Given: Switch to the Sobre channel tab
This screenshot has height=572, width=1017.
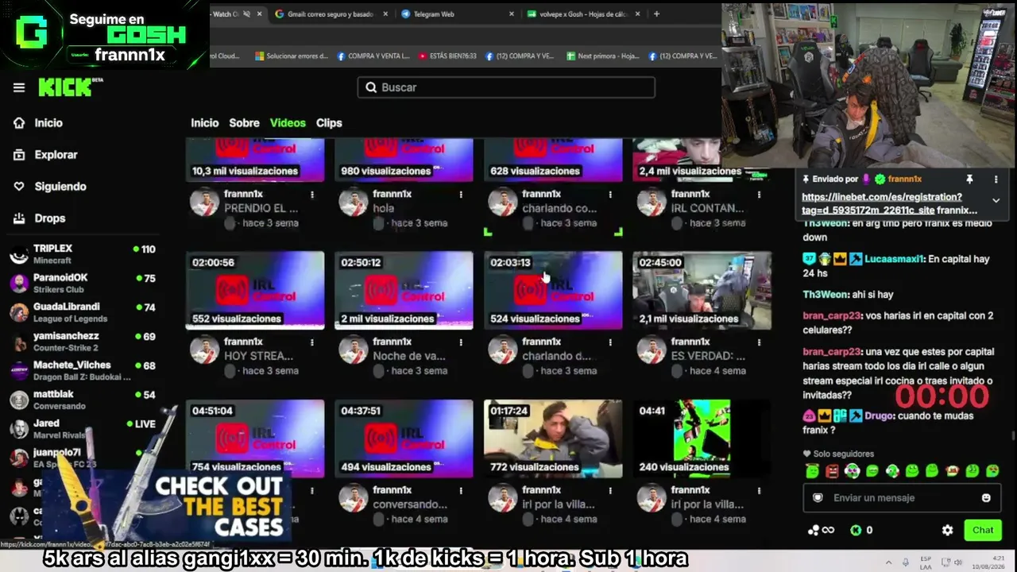Looking at the screenshot, I should point(244,123).
